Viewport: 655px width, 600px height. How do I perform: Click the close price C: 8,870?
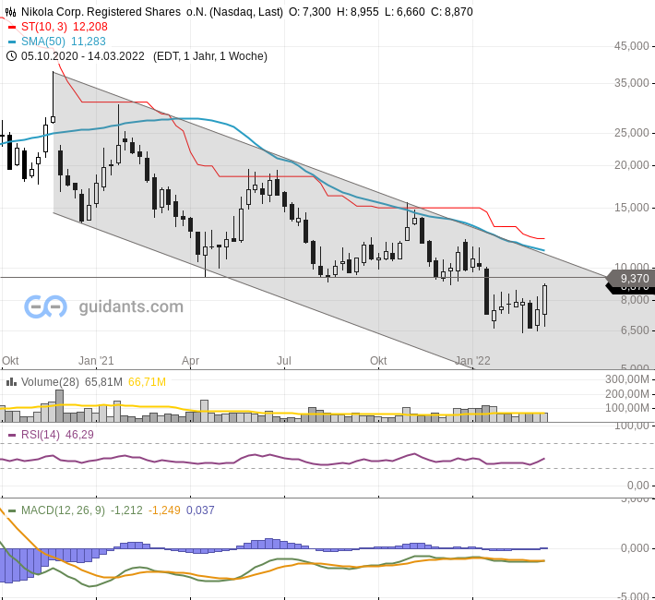452,12
